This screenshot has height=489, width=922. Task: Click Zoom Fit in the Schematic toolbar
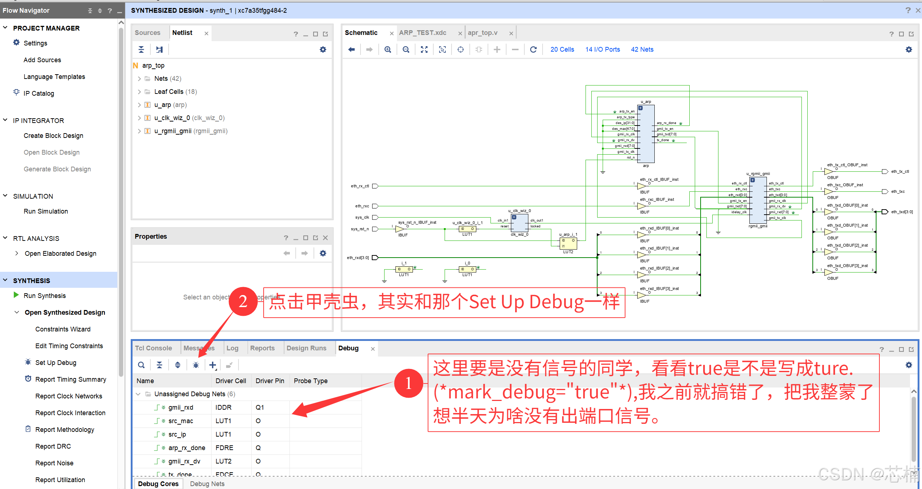[424, 49]
